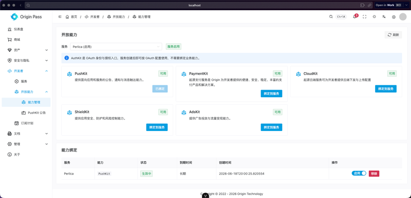Collapse the 开发者 sidebar menu chevron
The image size is (411, 198).
(47, 71)
